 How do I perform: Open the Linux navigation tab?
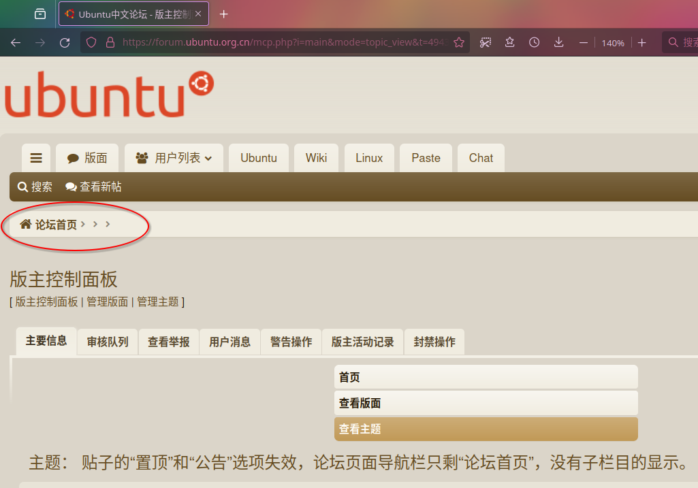[x=369, y=158]
